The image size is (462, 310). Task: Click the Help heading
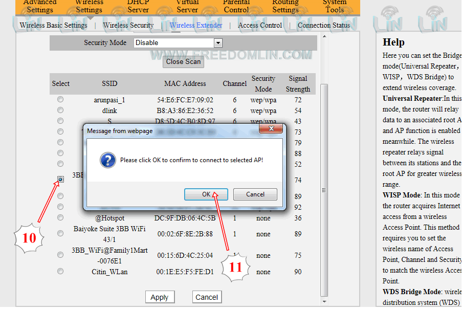393,42
